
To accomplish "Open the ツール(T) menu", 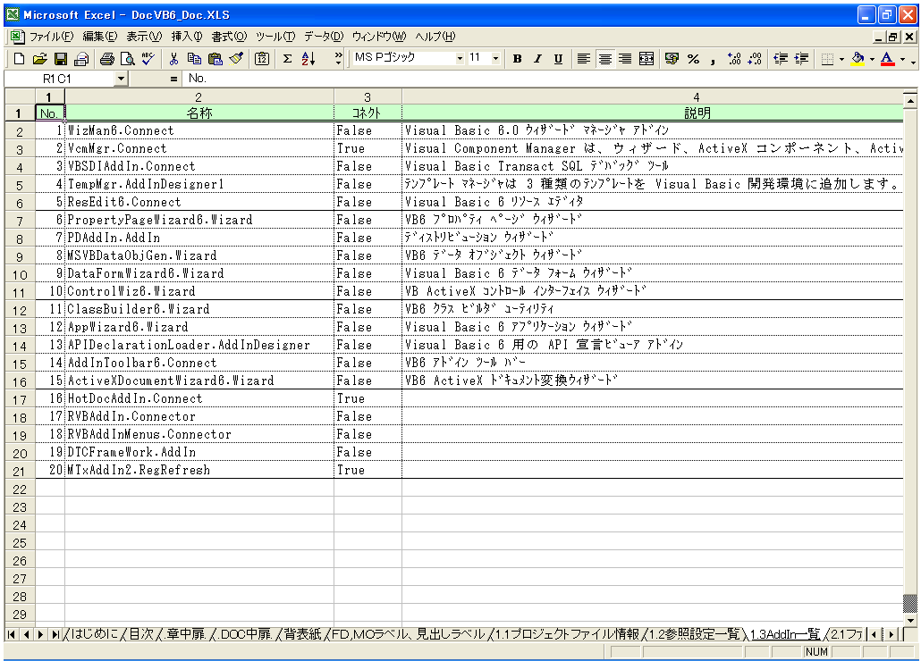I will pyautogui.click(x=275, y=37).
